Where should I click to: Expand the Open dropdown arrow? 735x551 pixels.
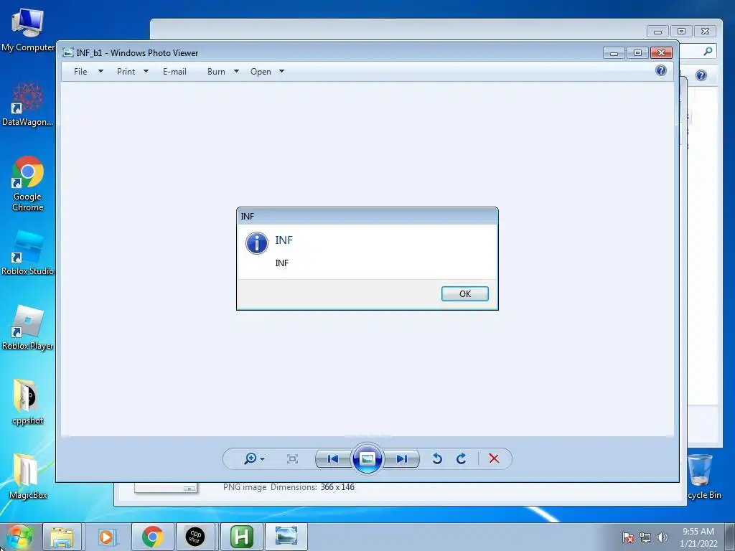click(281, 72)
